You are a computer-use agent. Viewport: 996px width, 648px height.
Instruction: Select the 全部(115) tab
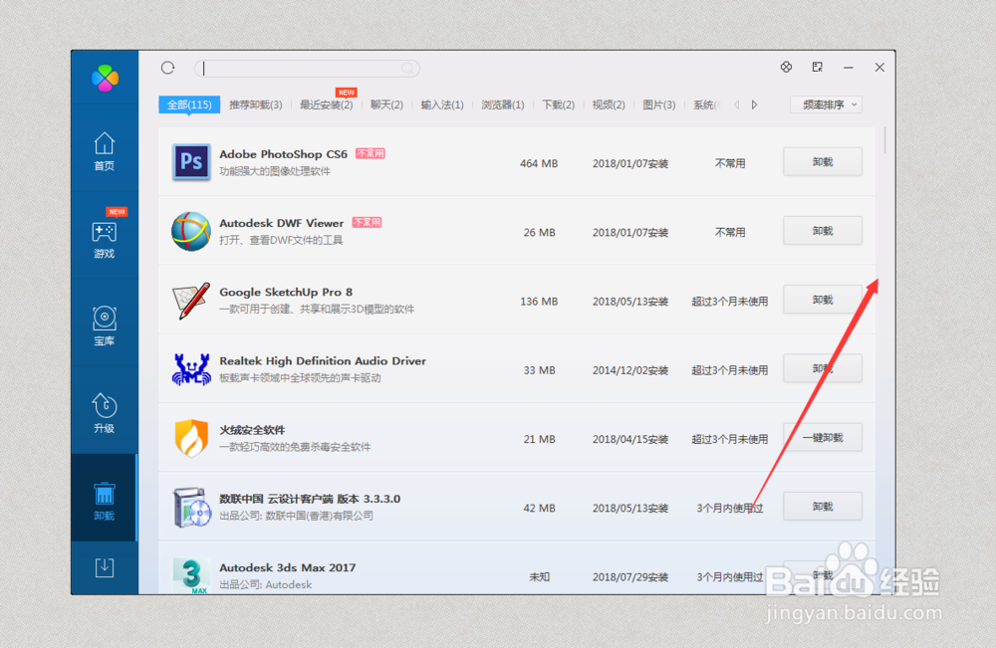(189, 105)
